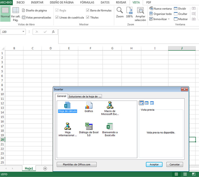Select row 5 header
The image size is (199, 177).
click(2, 71)
